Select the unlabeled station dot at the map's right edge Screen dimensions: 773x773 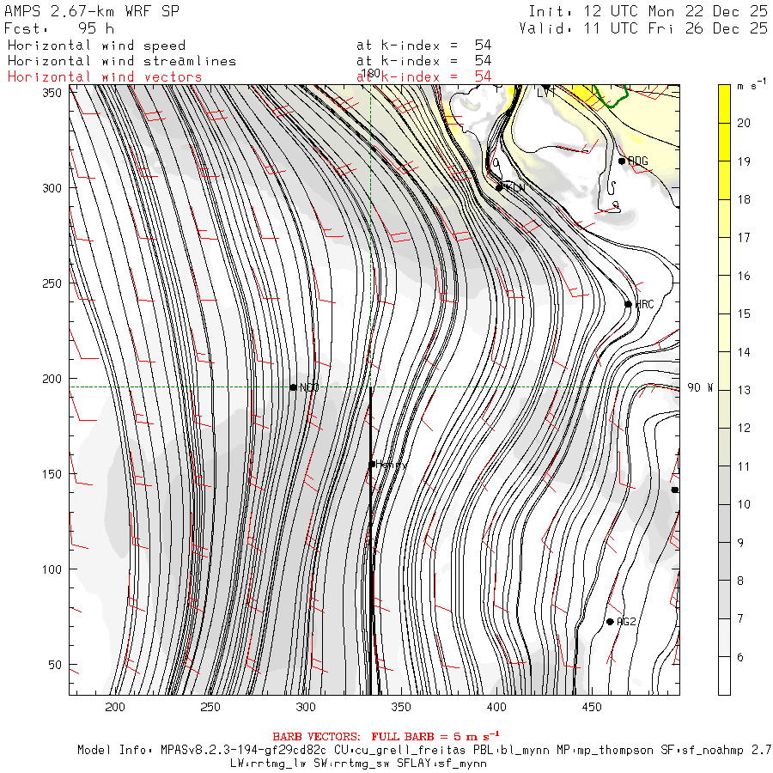[675, 490]
